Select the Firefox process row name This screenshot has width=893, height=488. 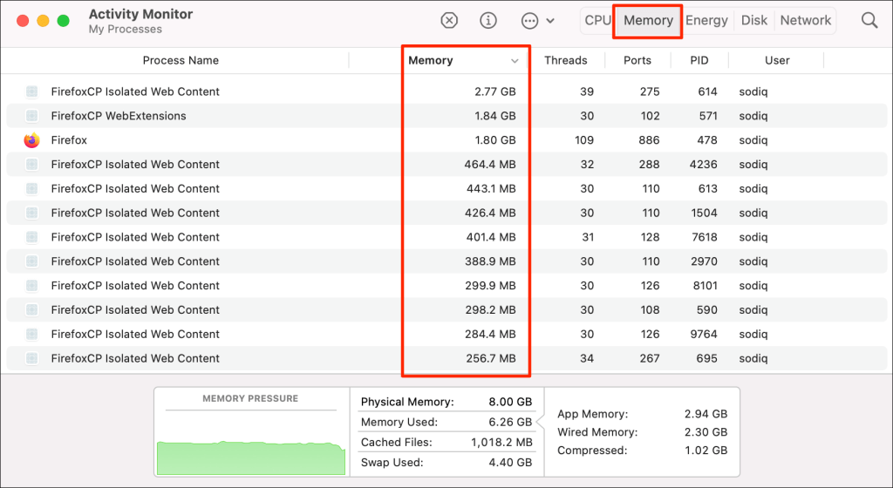(69, 140)
